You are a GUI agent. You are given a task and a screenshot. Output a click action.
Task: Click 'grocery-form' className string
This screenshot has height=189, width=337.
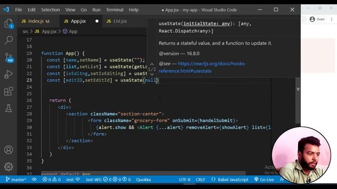tap(151, 121)
